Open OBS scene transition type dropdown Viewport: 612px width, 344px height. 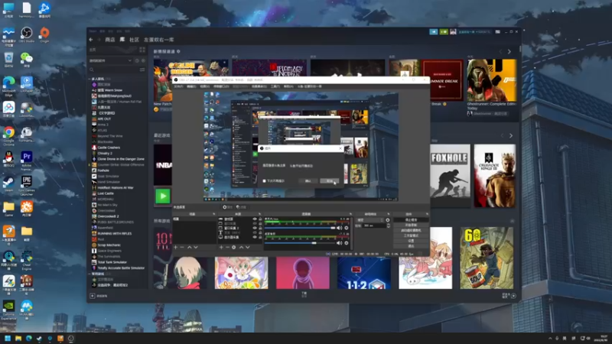[370, 220]
